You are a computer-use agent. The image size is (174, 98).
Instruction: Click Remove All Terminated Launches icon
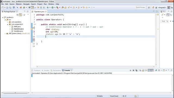tap(136, 71)
